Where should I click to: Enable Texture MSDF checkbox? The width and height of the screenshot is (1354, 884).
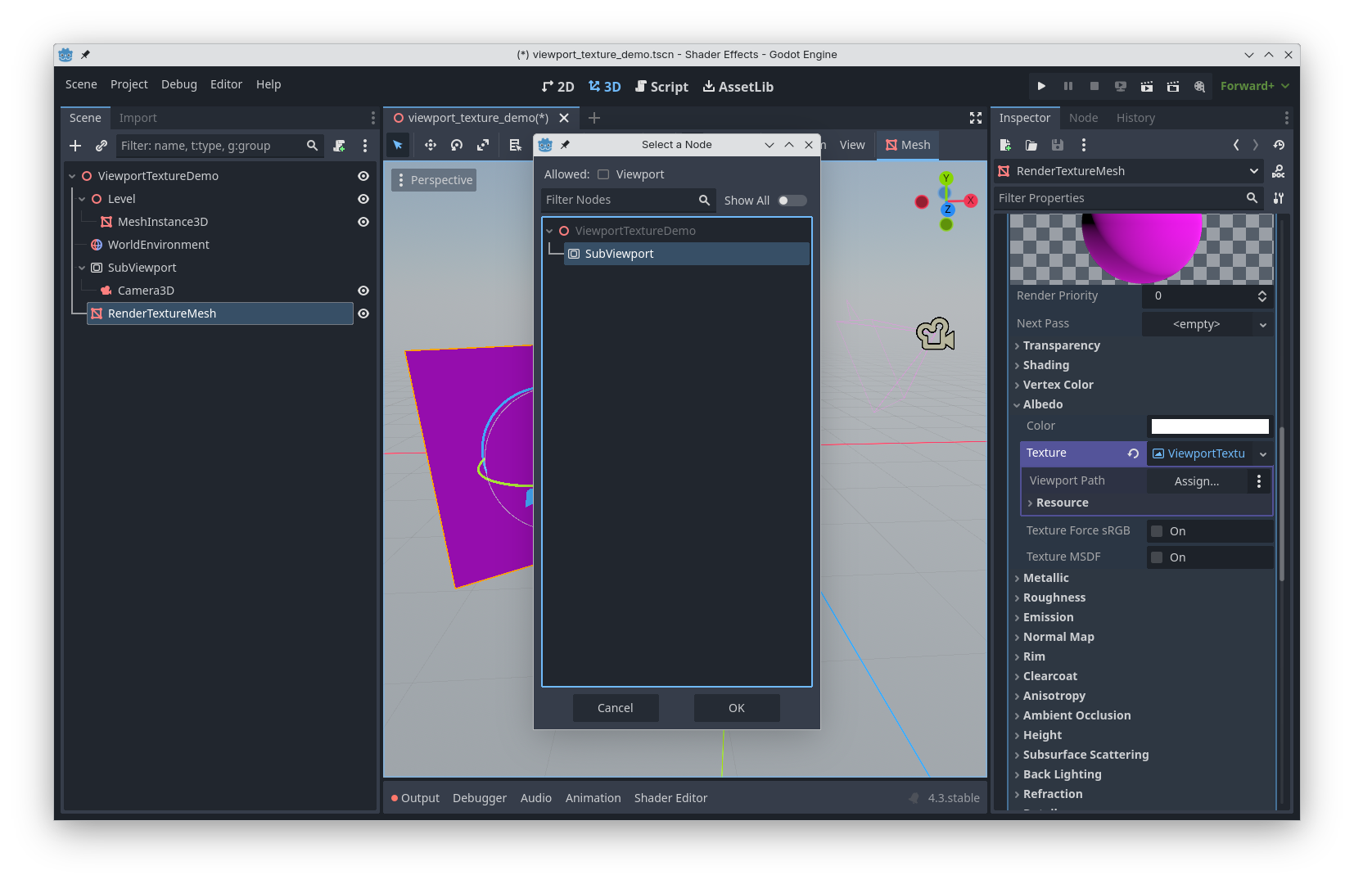pos(1157,557)
